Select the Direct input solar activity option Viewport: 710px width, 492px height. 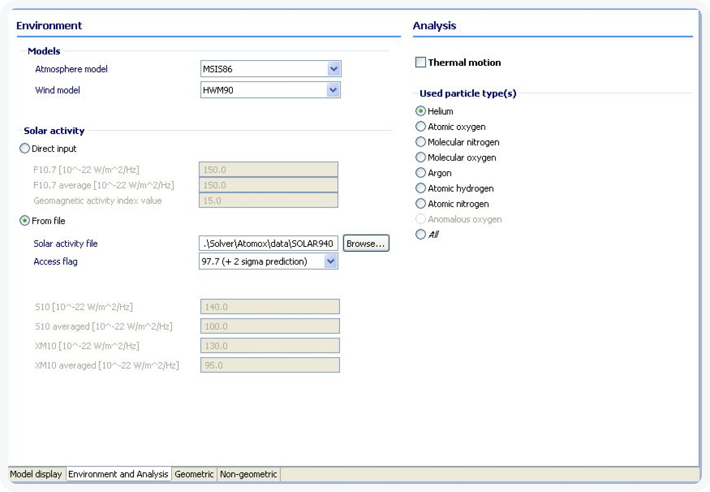pyautogui.click(x=25, y=148)
